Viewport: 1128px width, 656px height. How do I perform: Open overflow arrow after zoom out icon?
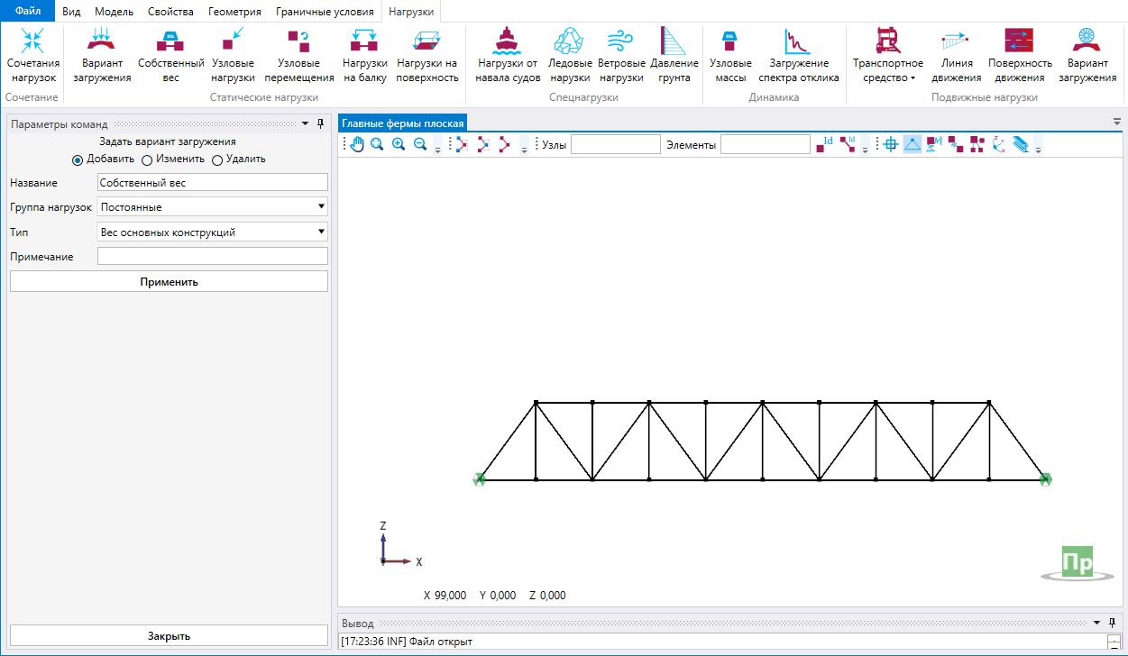click(438, 146)
